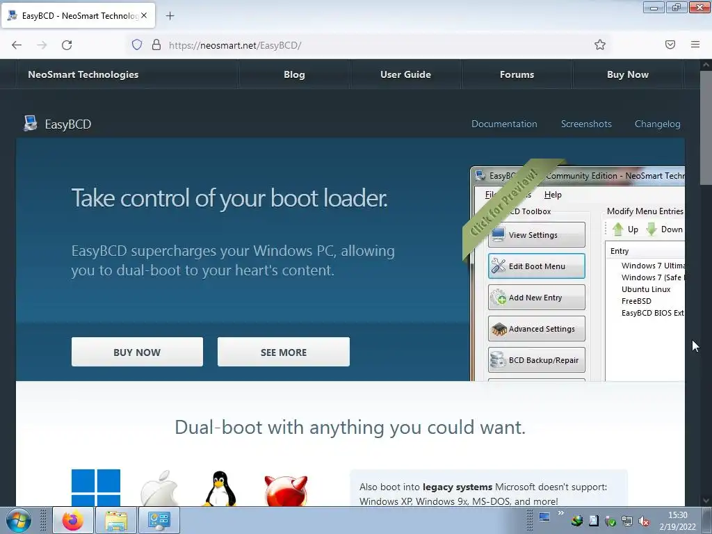Expand the taskbar toolbar chevron
Viewport: 712px width, 534px height.
[x=561, y=513]
